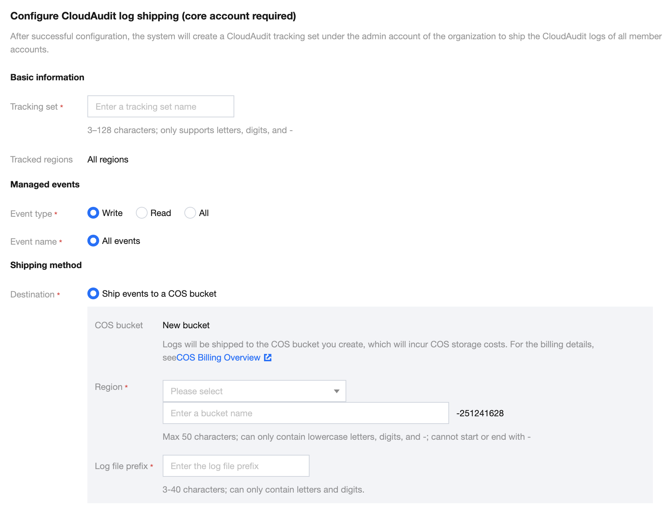
Task: Select the Read event type
Action: click(142, 213)
